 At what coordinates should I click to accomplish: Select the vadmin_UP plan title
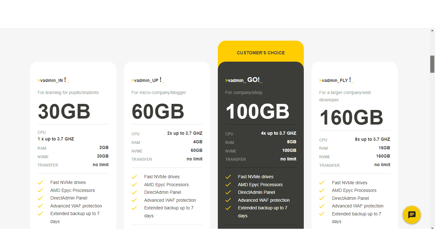[147, 80]
